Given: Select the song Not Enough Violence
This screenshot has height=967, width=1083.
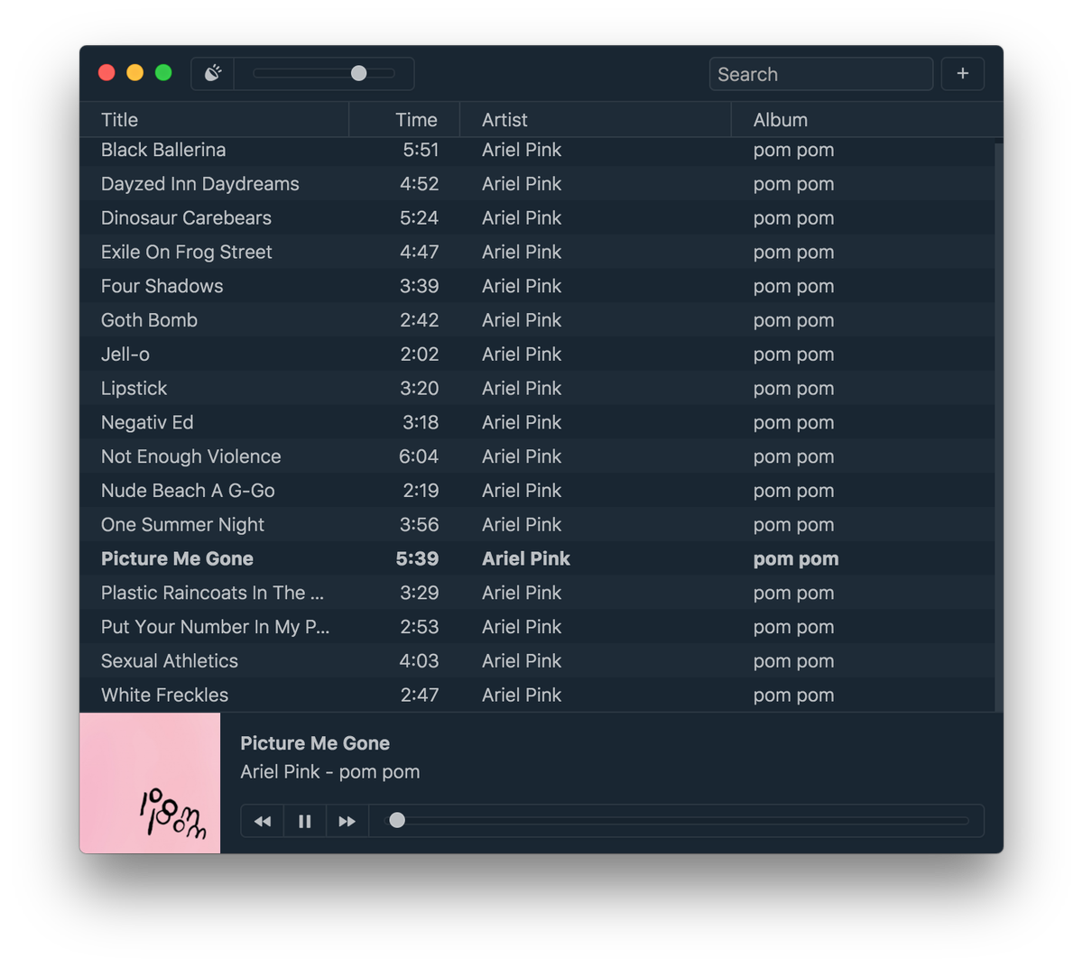Looking at the screenshot, I should pyautogui.click(x=537, y=456).
